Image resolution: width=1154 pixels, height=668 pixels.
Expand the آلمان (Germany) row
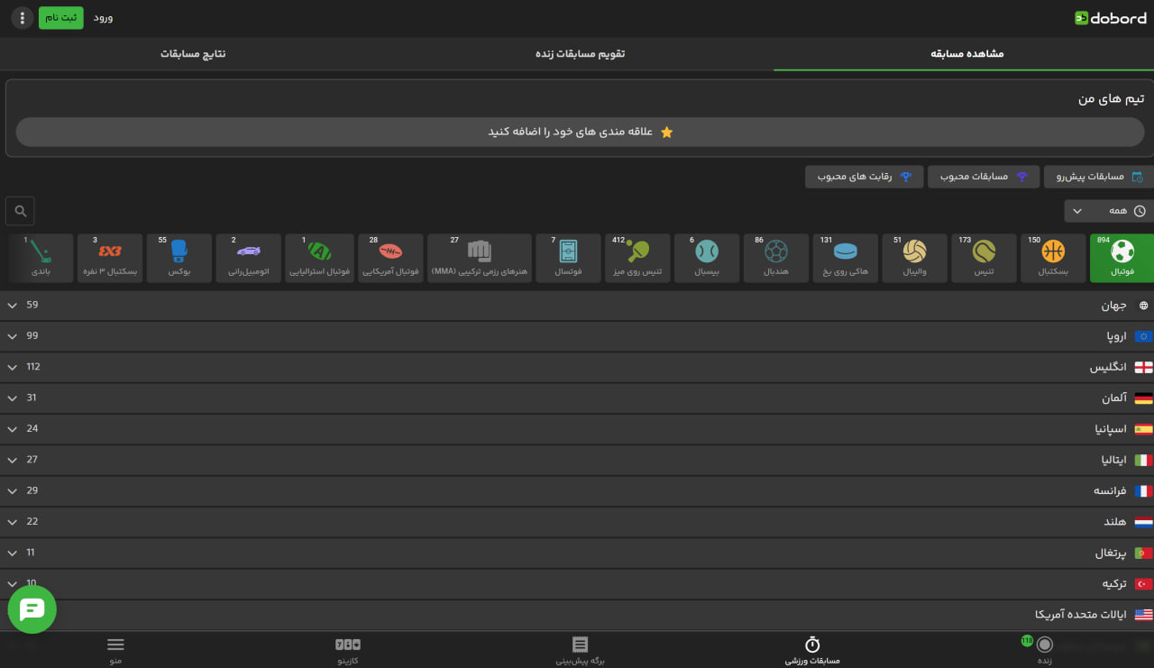point(577,398)
